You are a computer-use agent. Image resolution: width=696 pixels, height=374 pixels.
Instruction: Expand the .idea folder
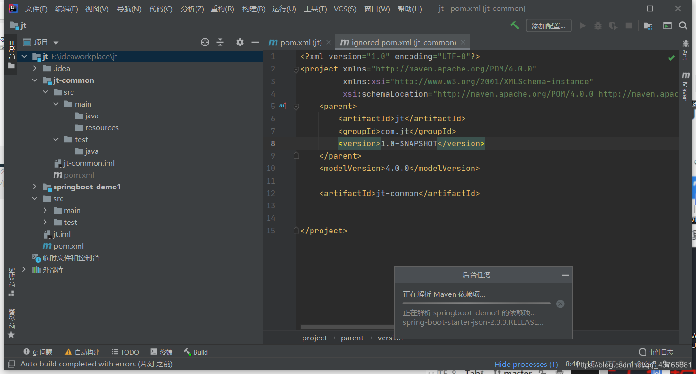(35, 69)
